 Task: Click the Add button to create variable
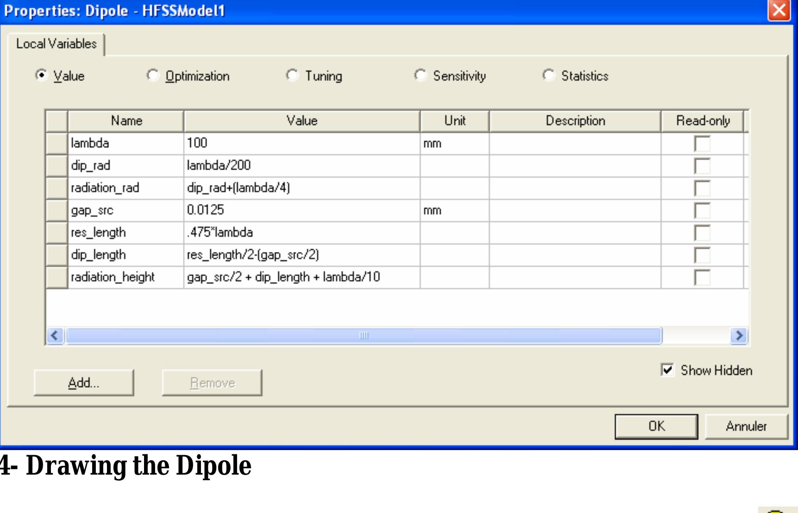point(84,382)
